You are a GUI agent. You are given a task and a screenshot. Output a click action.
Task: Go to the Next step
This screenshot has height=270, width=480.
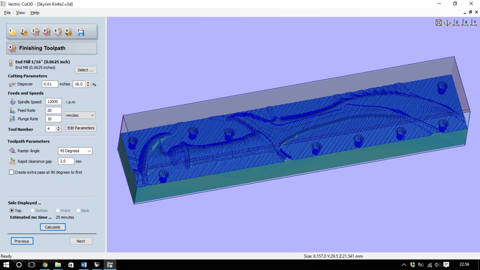[x=81, y=241]
